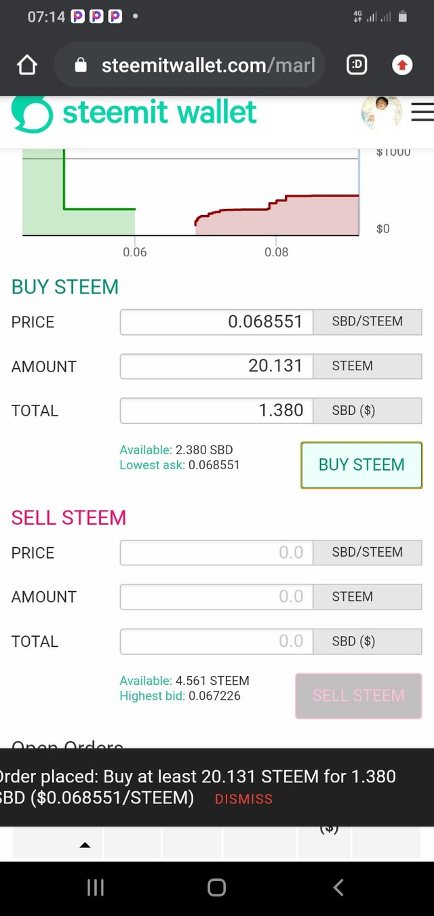Click the sort arrow in the table header
Viewport: 434px width, 916px height.
85,845
